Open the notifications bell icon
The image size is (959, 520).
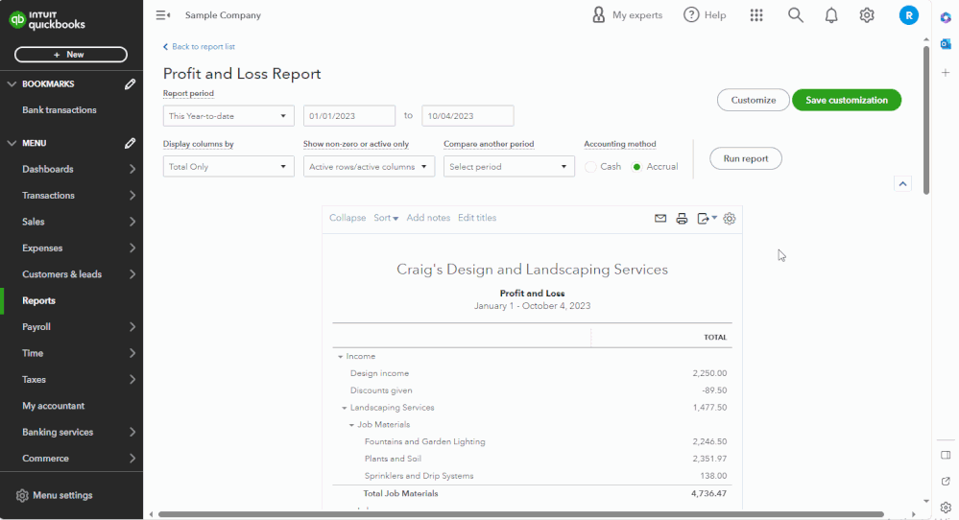pyautogui.click(x=831, y=15)
